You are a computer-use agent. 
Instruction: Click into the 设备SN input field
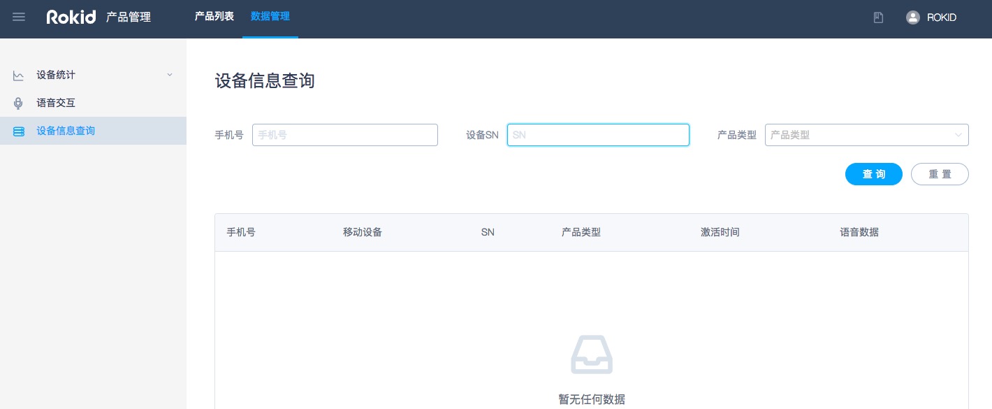[x=598, y=135]
